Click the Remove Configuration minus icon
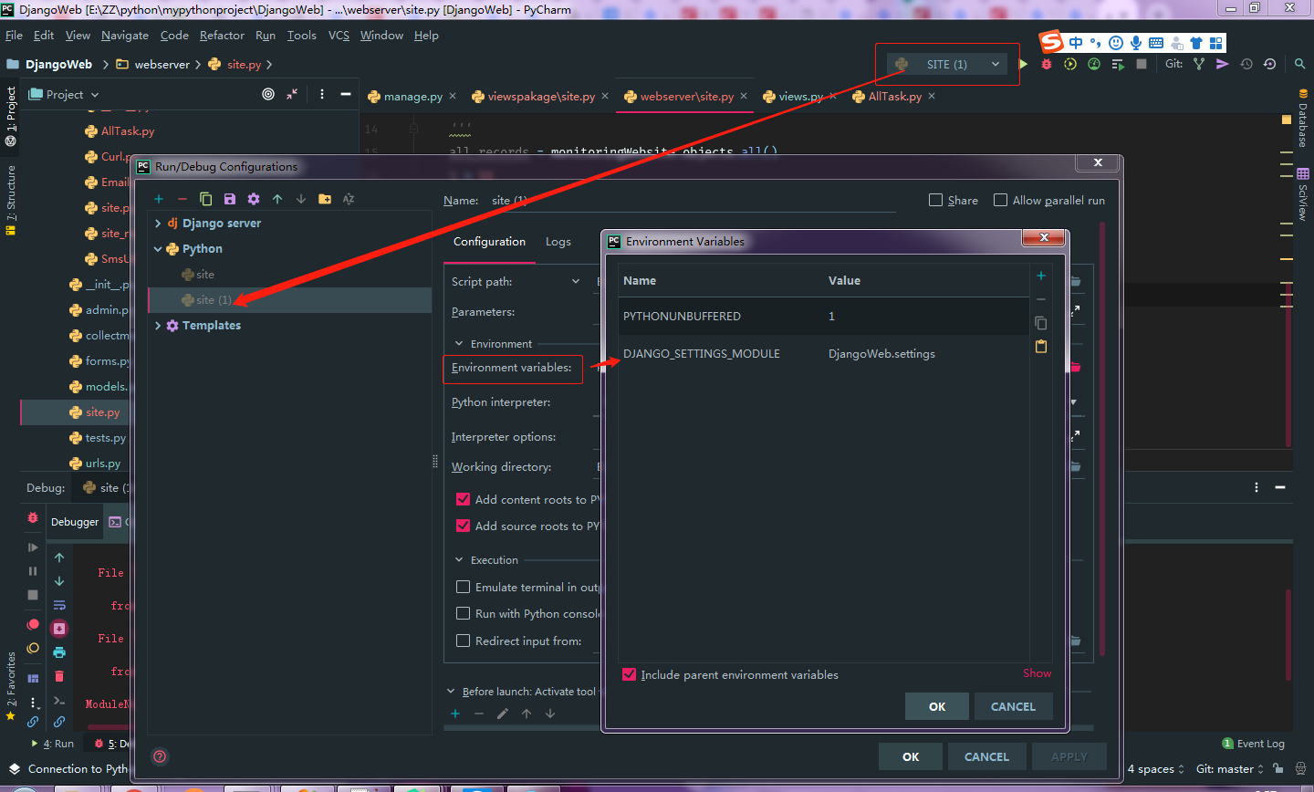This screenshot has width=1314, height=792. tap(182, 199)
